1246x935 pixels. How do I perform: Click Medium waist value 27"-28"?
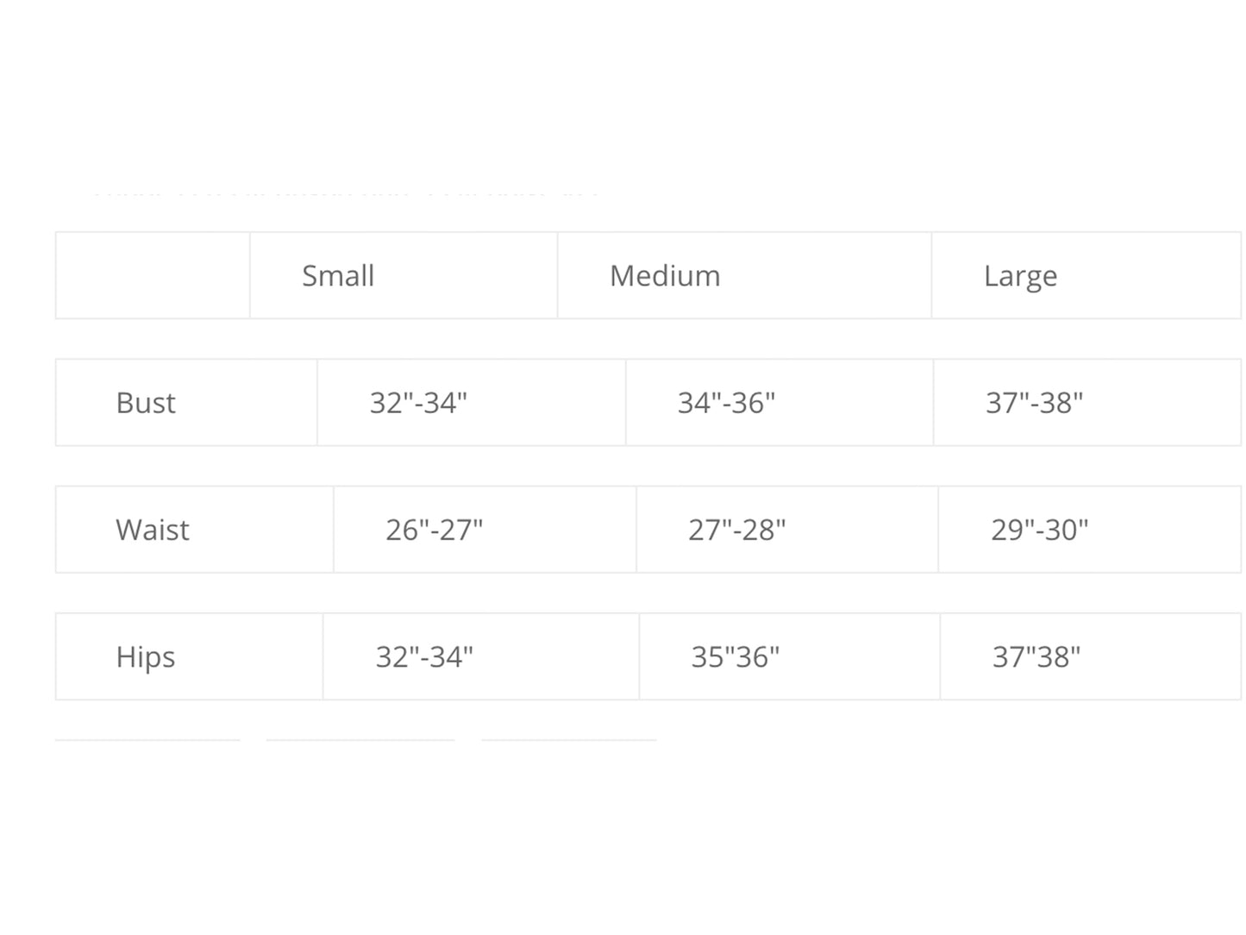(x=736, y=530)
